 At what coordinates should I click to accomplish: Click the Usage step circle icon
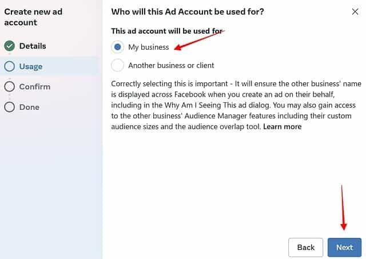click(x=10, y=66)
